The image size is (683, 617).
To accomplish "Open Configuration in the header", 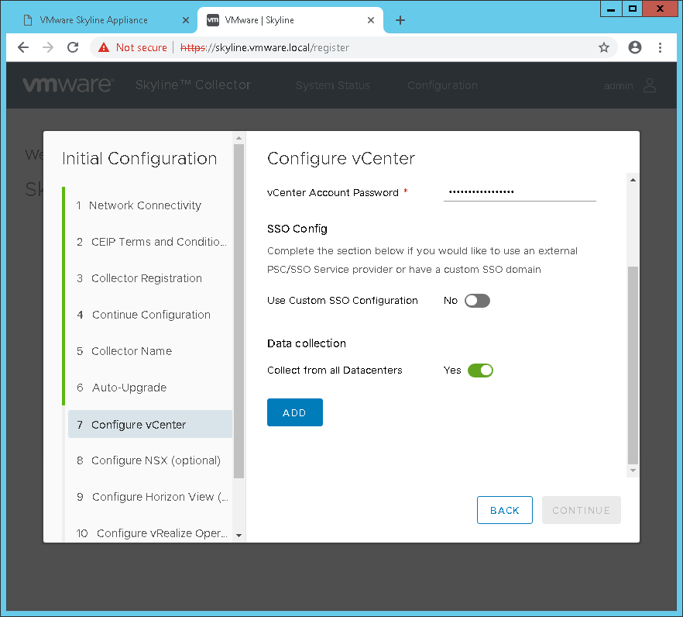I will tap(443, 85).
